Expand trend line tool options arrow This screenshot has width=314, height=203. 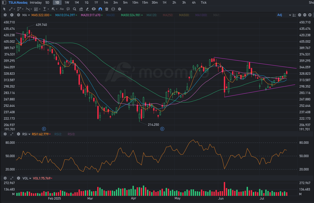(x=14, y=9)
